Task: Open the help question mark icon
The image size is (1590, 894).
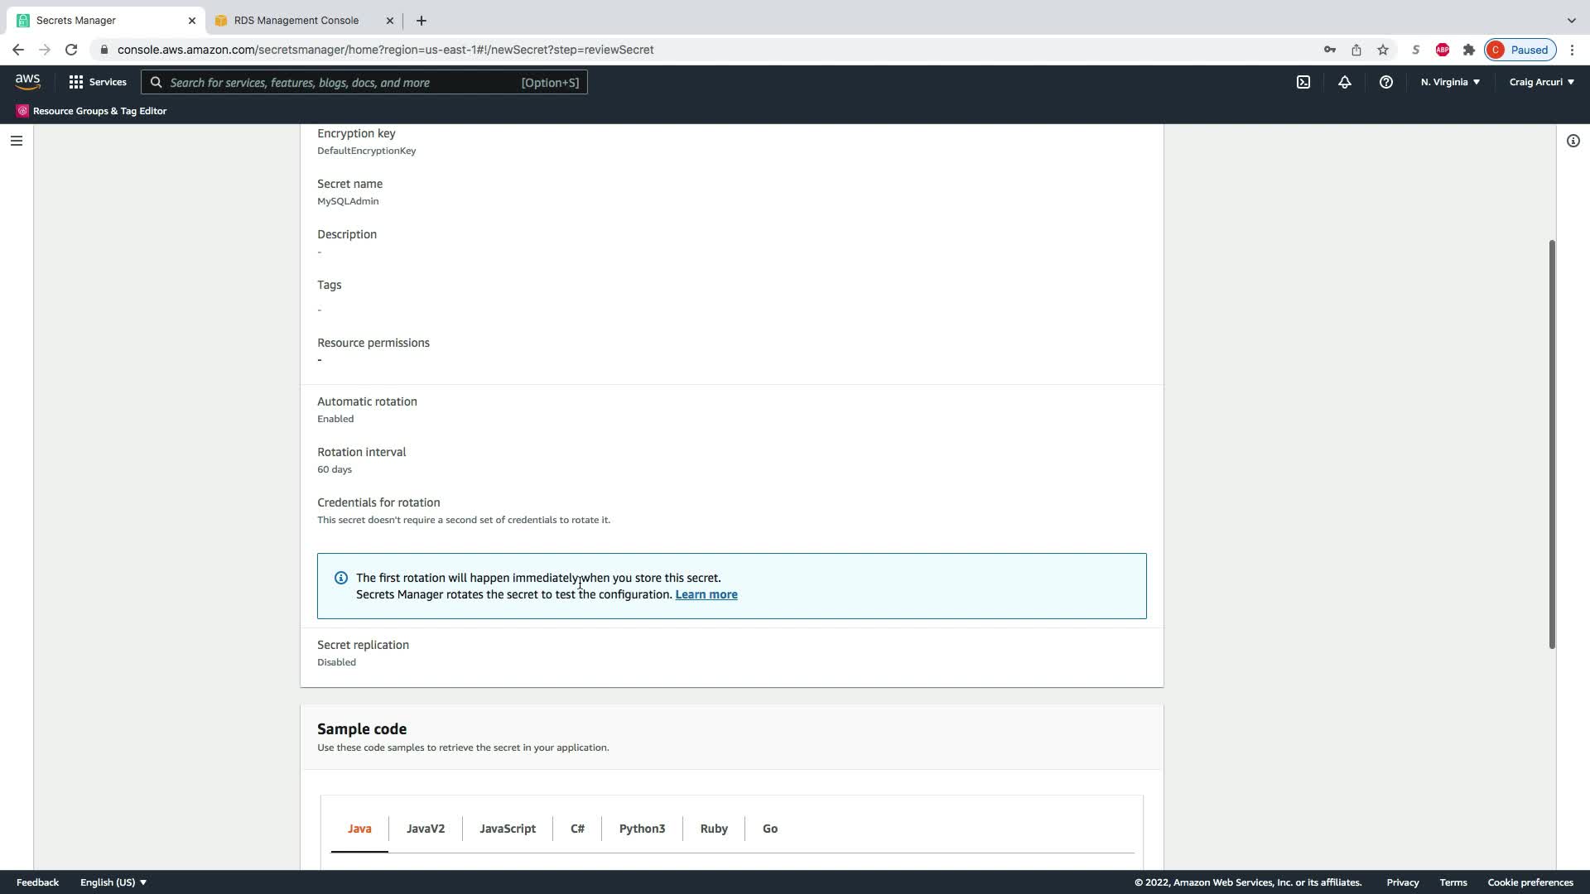Action: pos(1386,82)
